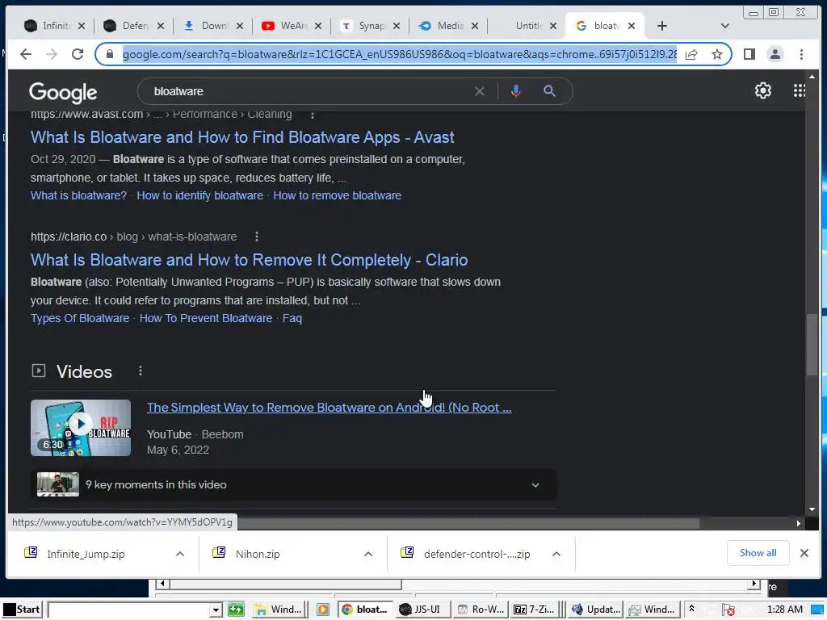Close the YouTube WeAr tab
Image resolution: width=827 pixels, height=620 pixels.
318,26
